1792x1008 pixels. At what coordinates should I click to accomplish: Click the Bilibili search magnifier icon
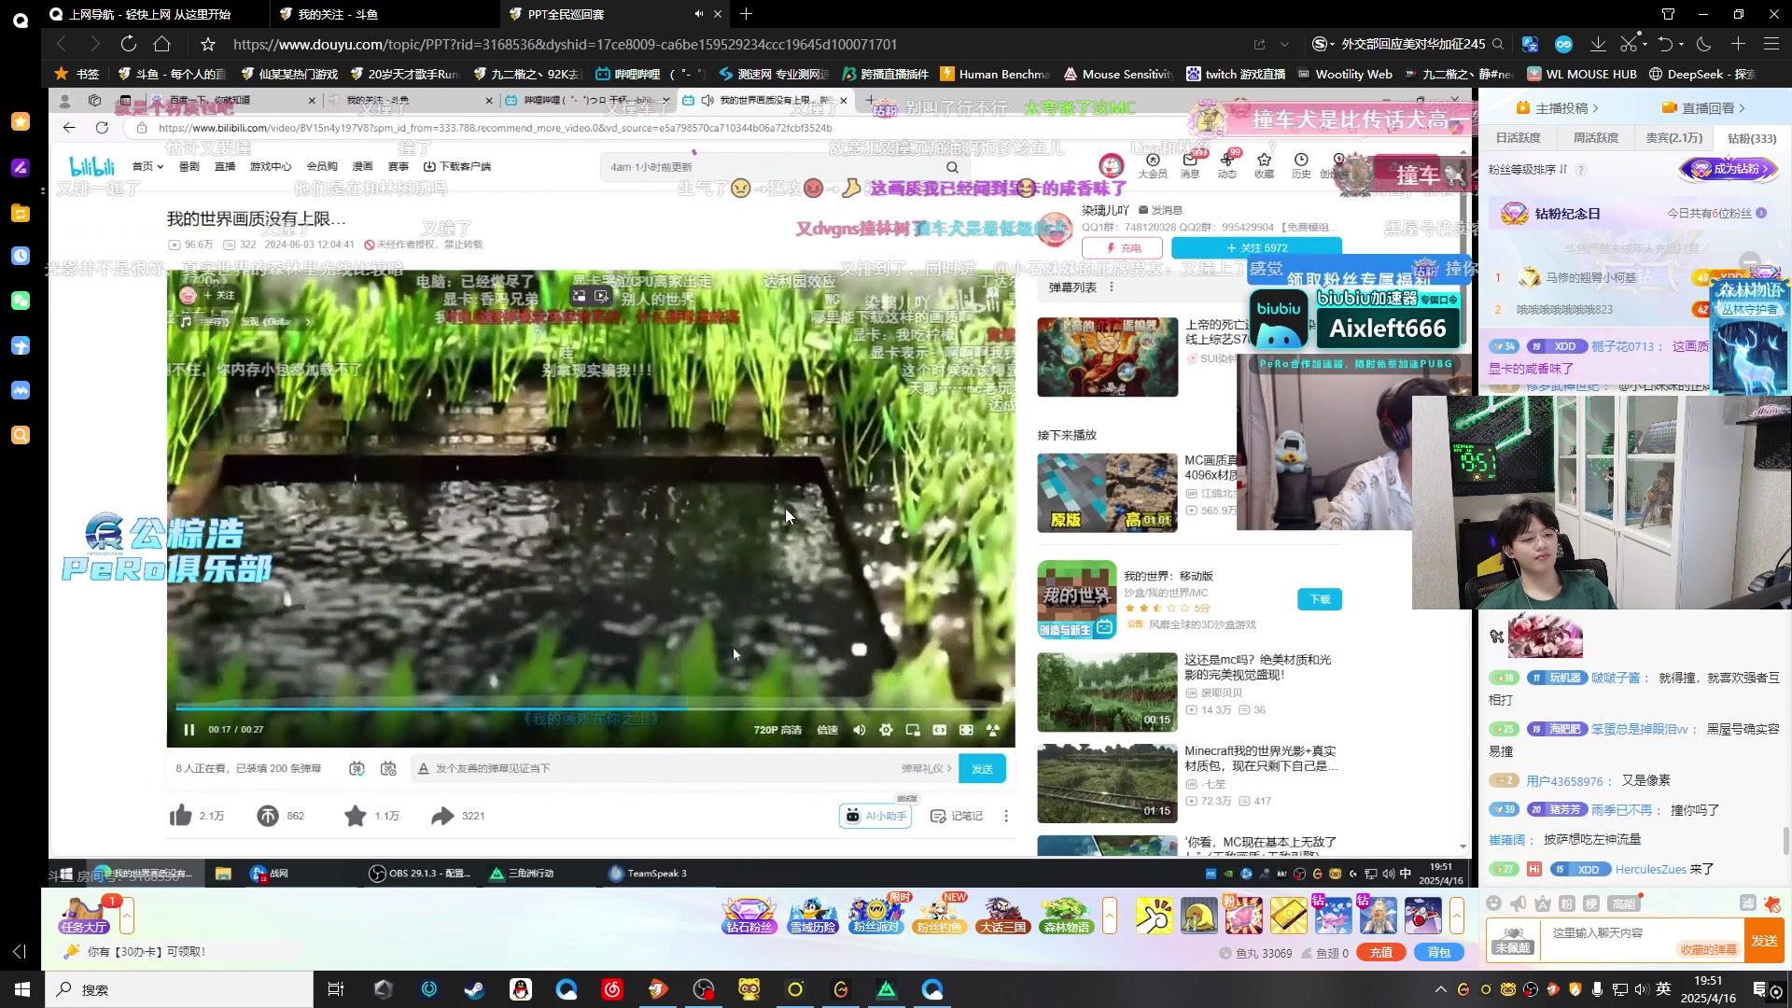click(952, 167)
